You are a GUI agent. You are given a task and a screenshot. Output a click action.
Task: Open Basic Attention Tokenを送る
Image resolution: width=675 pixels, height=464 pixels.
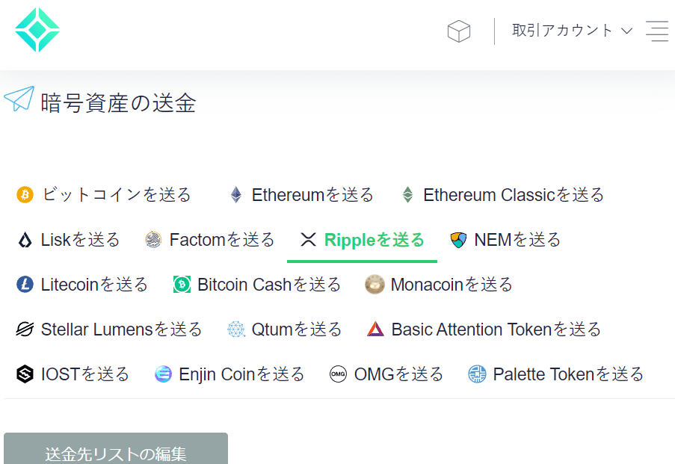pyautogui.click(x=484, y=330)
